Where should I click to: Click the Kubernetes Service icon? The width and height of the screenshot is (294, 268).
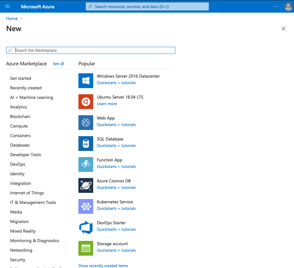pos(85,206)
